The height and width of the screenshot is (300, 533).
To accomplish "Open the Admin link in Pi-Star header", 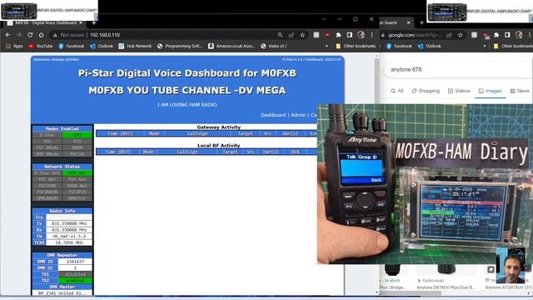I will pos(298,115).
